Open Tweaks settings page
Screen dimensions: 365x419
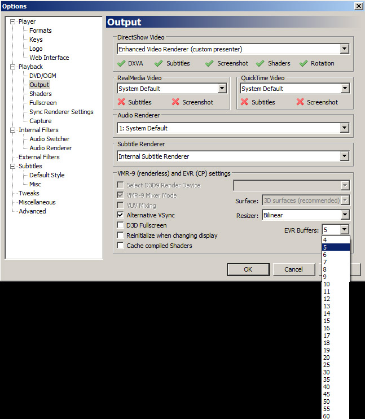(x=29, y=193)
